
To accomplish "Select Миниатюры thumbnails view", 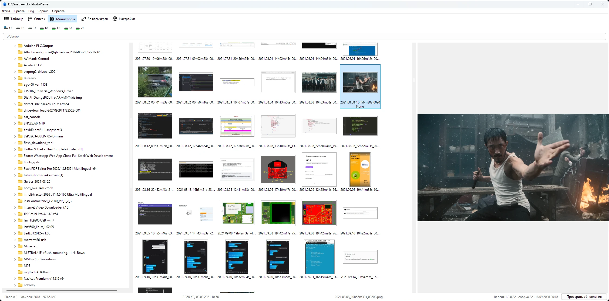I will point(63,19).
